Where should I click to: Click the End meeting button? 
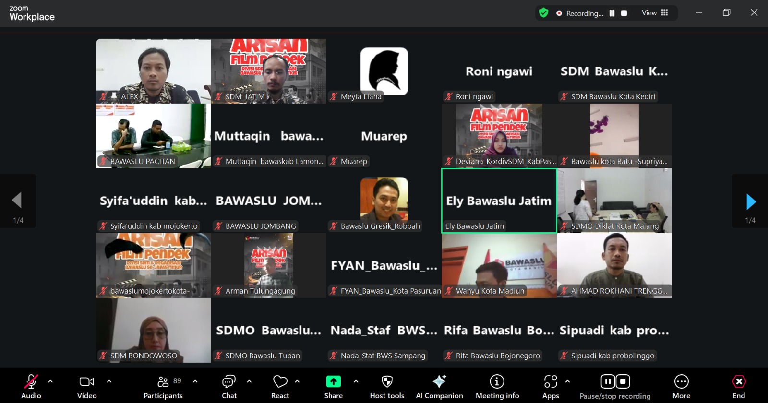click(x=739, y=386)
